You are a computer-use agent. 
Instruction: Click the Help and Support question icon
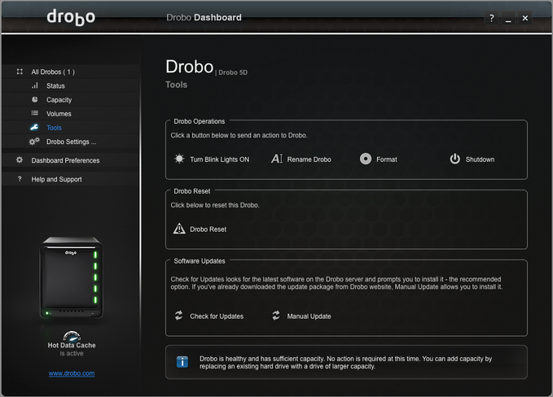pos(20,179)
